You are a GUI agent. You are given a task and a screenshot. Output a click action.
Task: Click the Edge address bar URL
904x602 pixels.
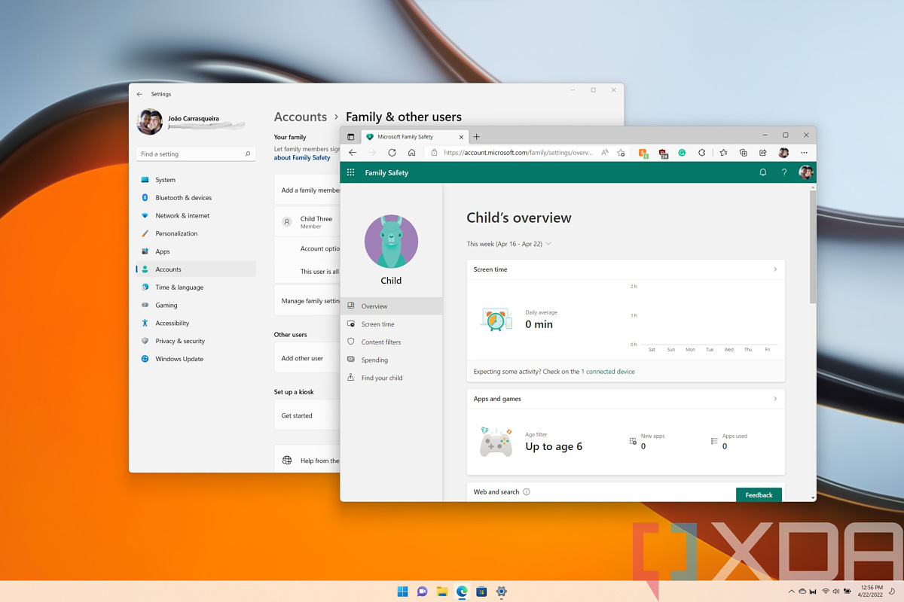click(x=518, y=152)
